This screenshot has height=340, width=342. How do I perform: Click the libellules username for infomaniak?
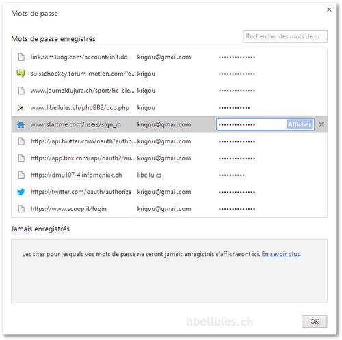point(149,175)
